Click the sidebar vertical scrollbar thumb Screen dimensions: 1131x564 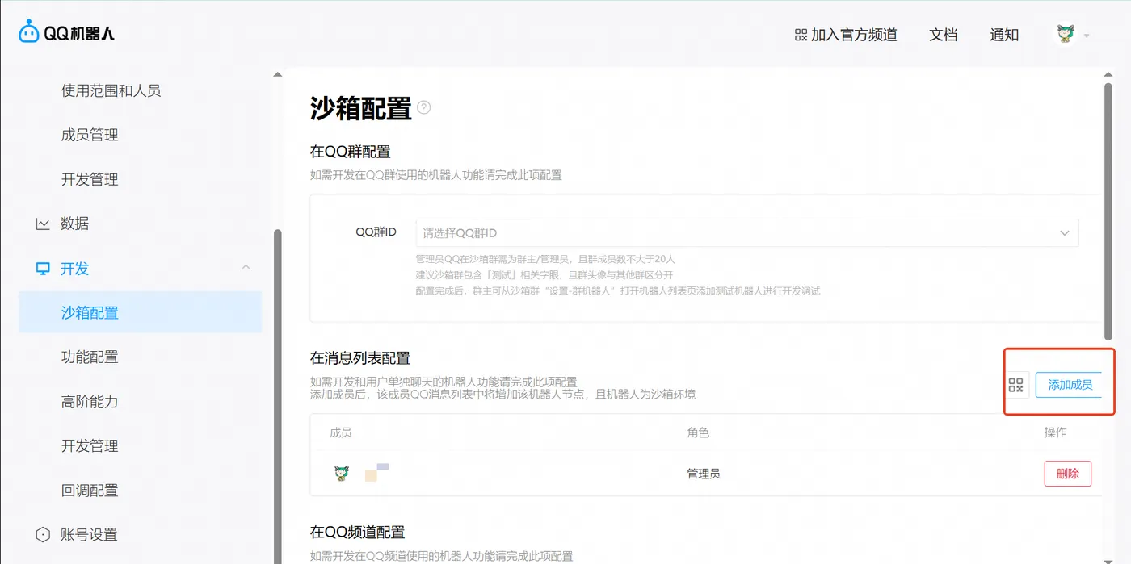[278, 395]
